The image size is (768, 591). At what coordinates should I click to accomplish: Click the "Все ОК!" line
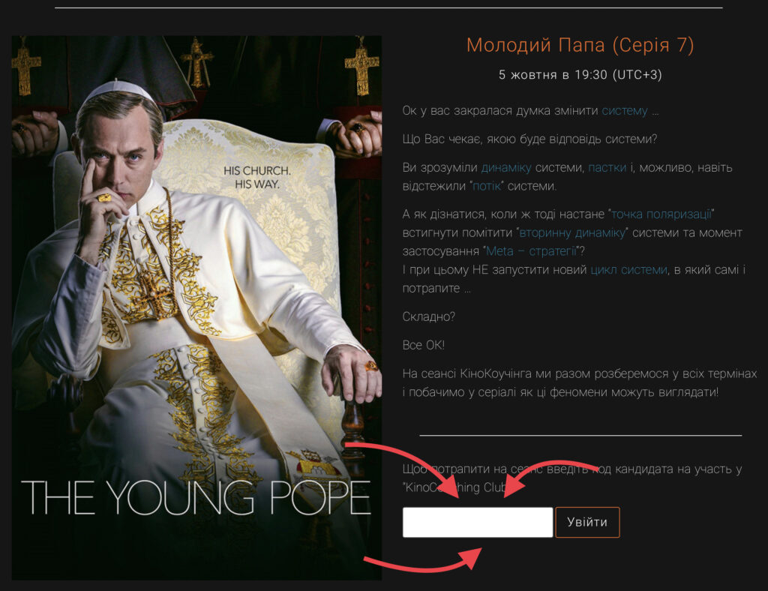(424, 345)
